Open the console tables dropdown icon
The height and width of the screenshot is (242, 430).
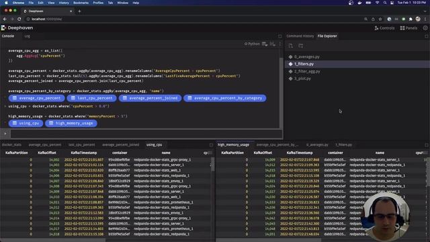click(x=265, y=44)
